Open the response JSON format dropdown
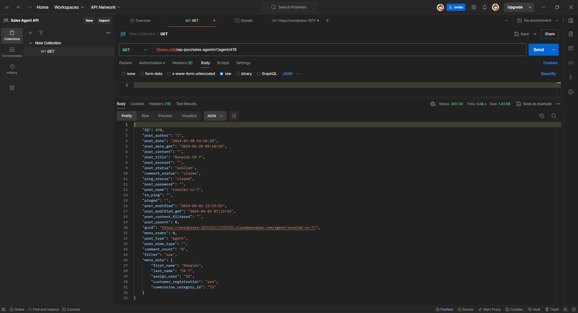This screenshot has height=313, width=578. click(x=215, y=116)
